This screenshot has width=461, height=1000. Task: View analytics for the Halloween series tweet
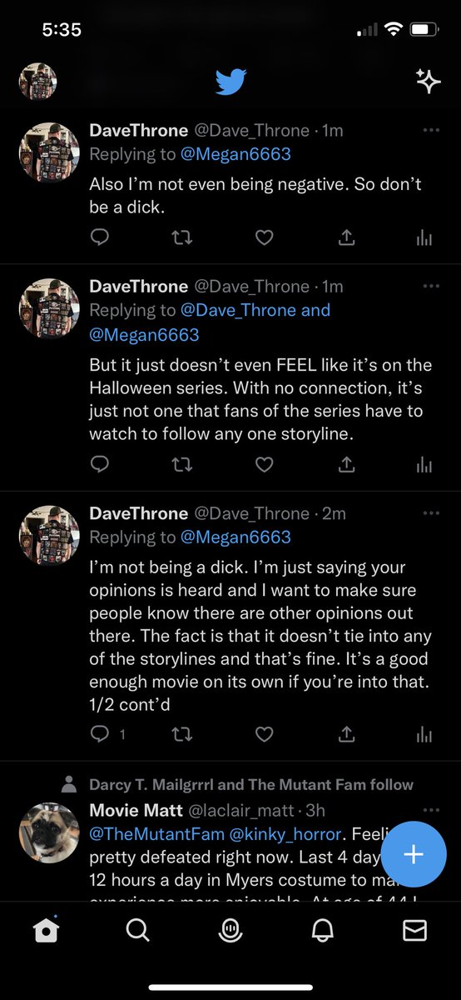coord(424,465)
